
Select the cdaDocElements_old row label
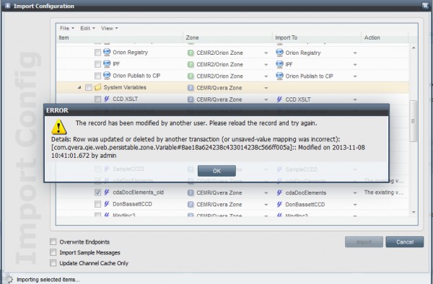pos(138,192)
